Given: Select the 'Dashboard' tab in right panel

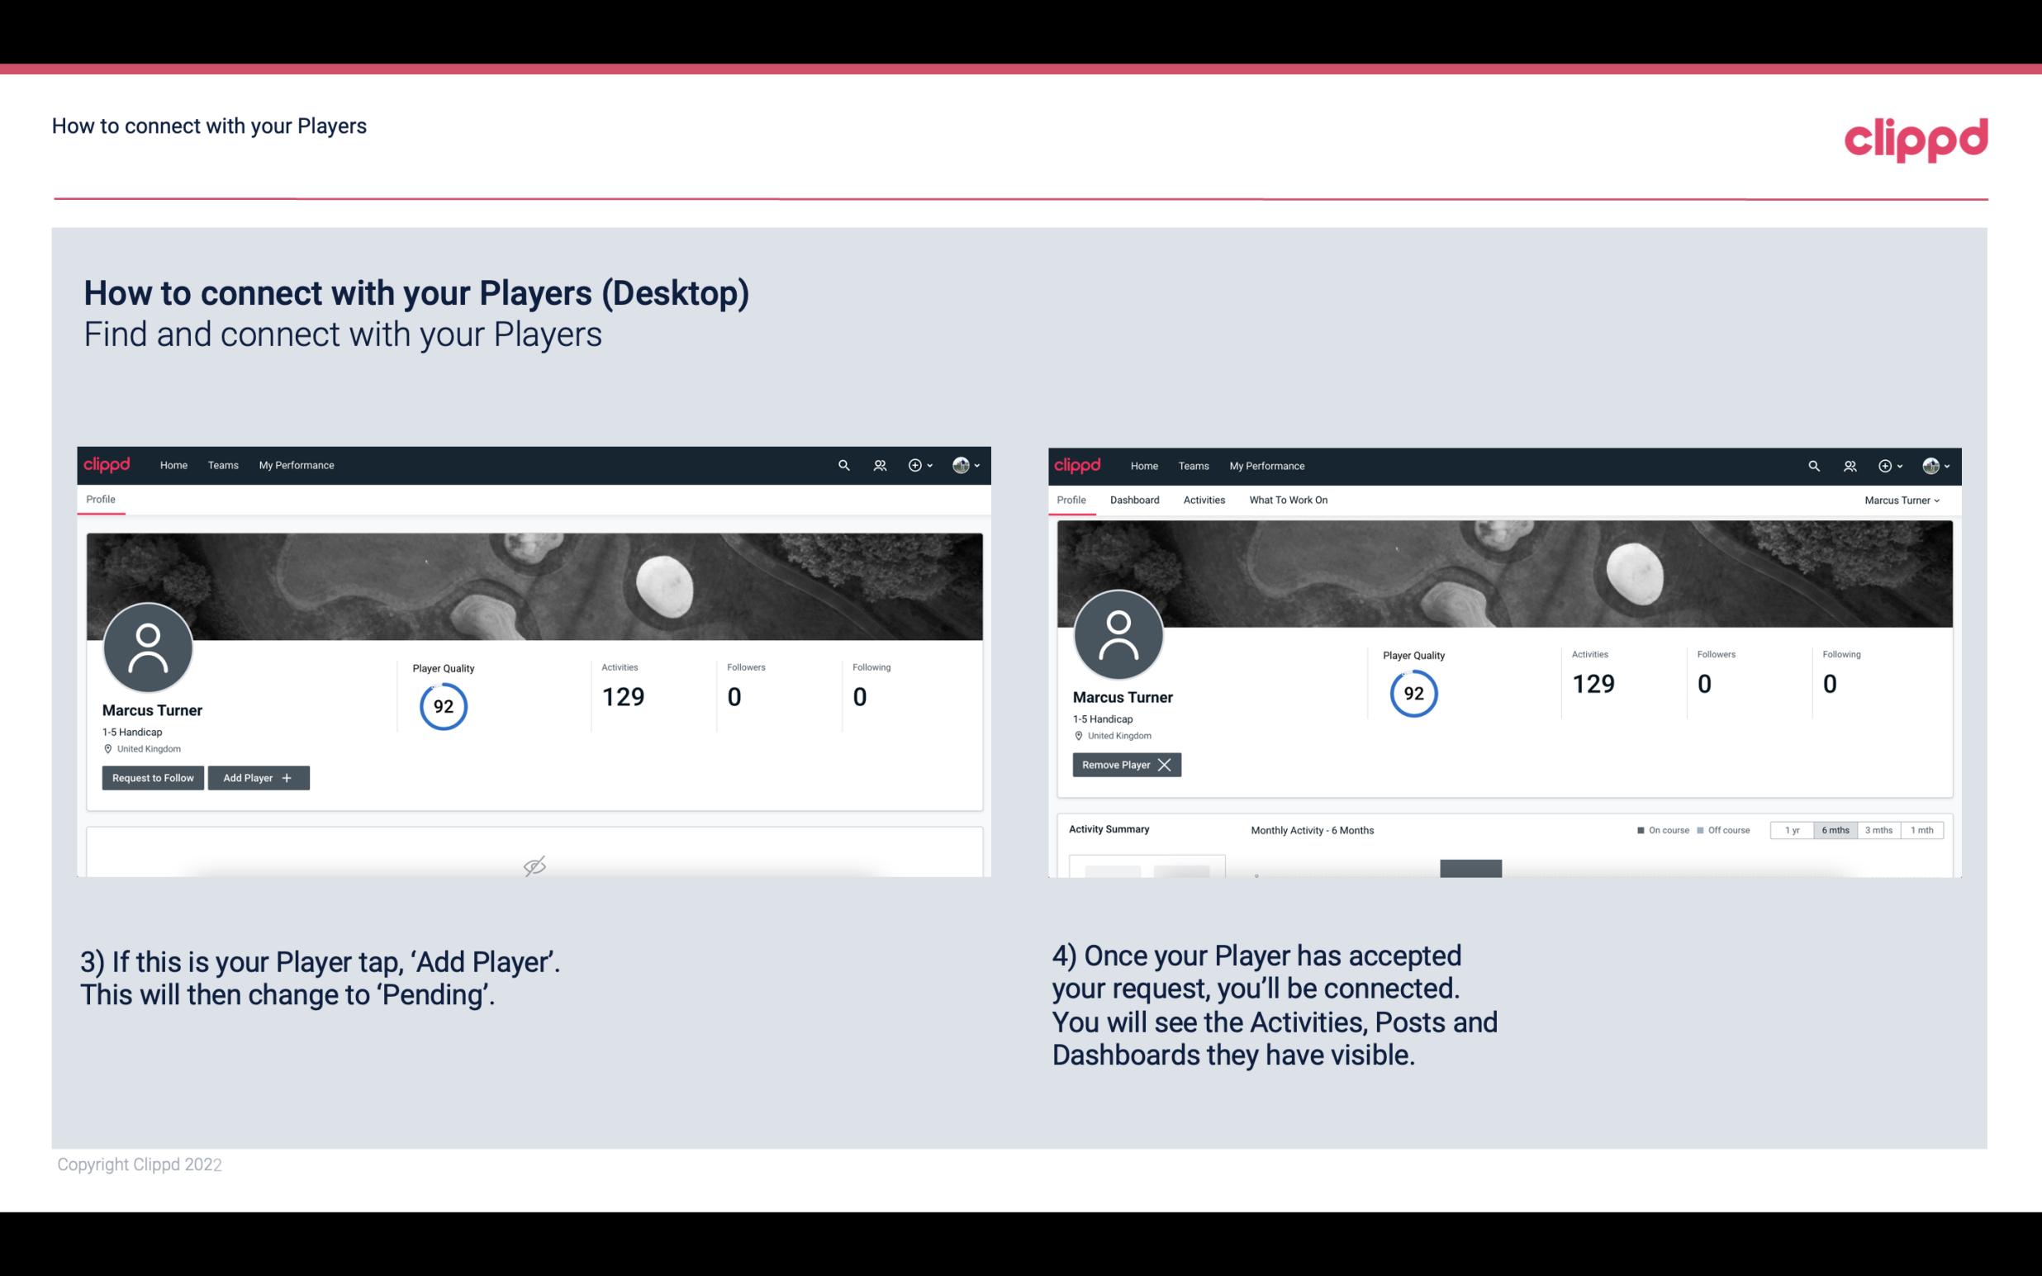Looking at the screenshot, I should 1133,500.
